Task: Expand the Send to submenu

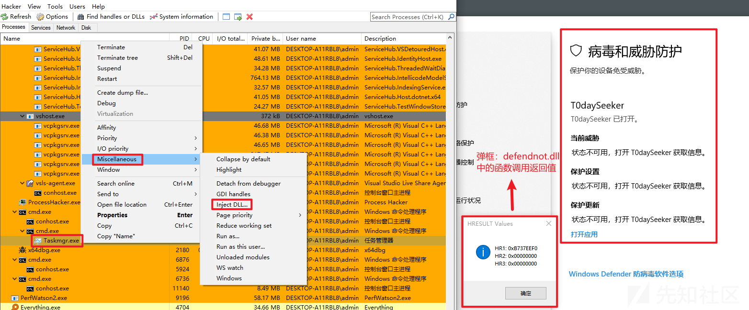Action: (x=196, y=194)
